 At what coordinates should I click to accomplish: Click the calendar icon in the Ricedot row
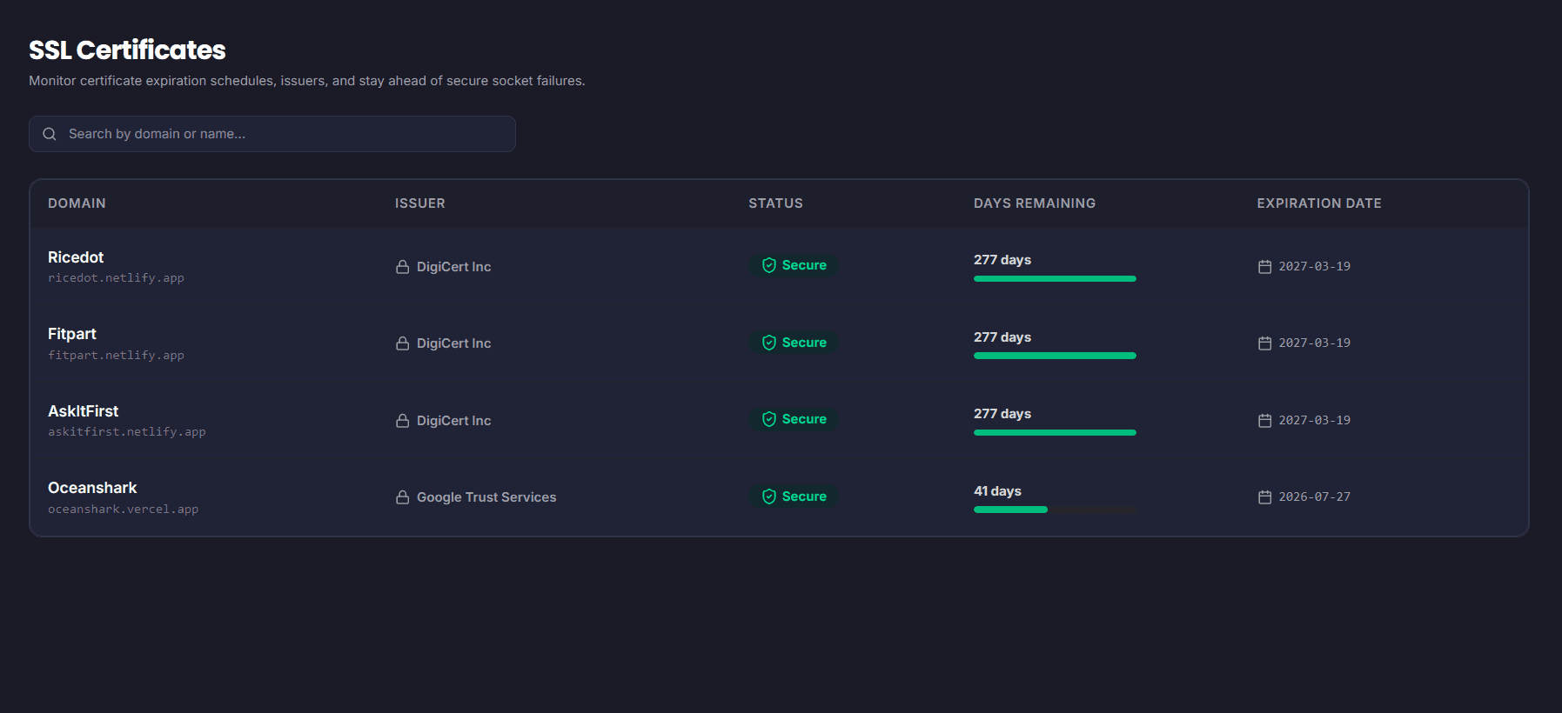[1264, 267]
